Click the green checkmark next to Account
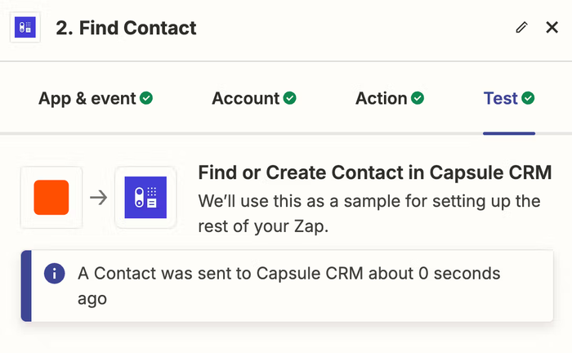Image resolution: width=572 pixels, height=353 pixels. tap(289, 99)
